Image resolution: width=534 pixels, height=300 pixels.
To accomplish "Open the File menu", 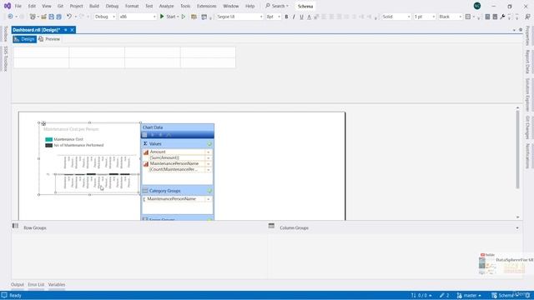I will (18, 6).
